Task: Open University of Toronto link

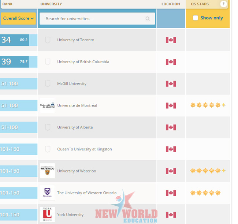Action: tap(75, 40)
